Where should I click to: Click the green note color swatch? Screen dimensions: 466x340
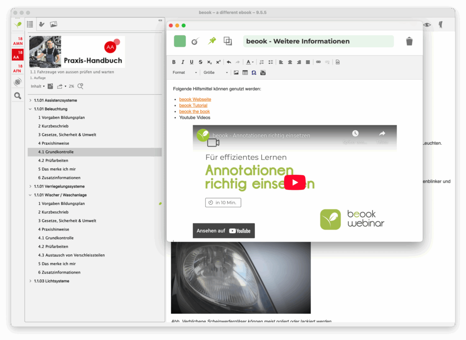coord(180,41)
